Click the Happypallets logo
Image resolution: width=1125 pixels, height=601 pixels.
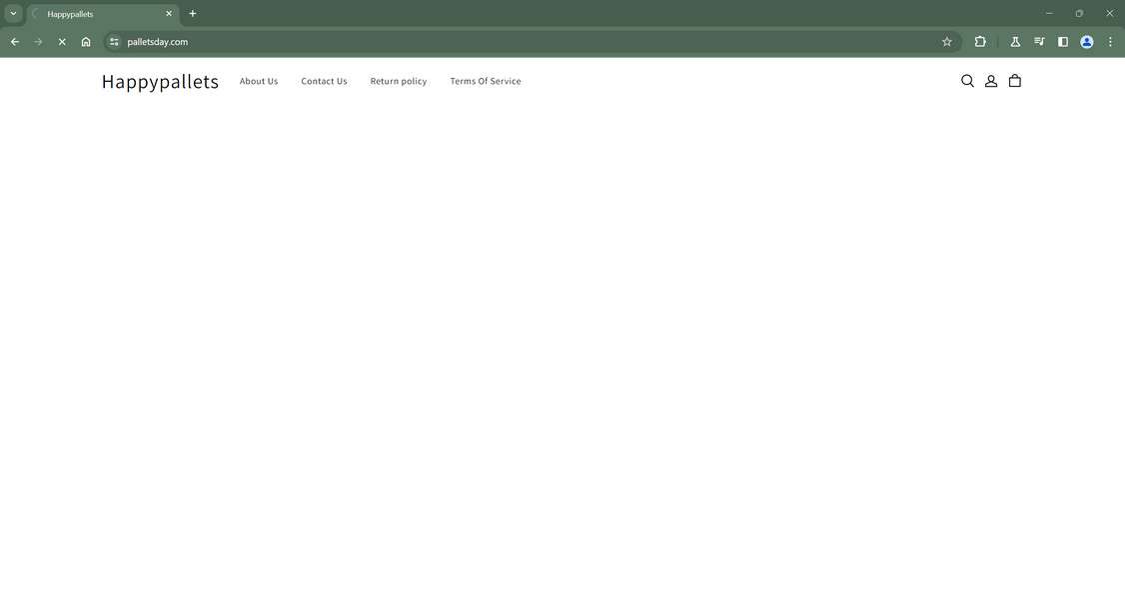160,81
